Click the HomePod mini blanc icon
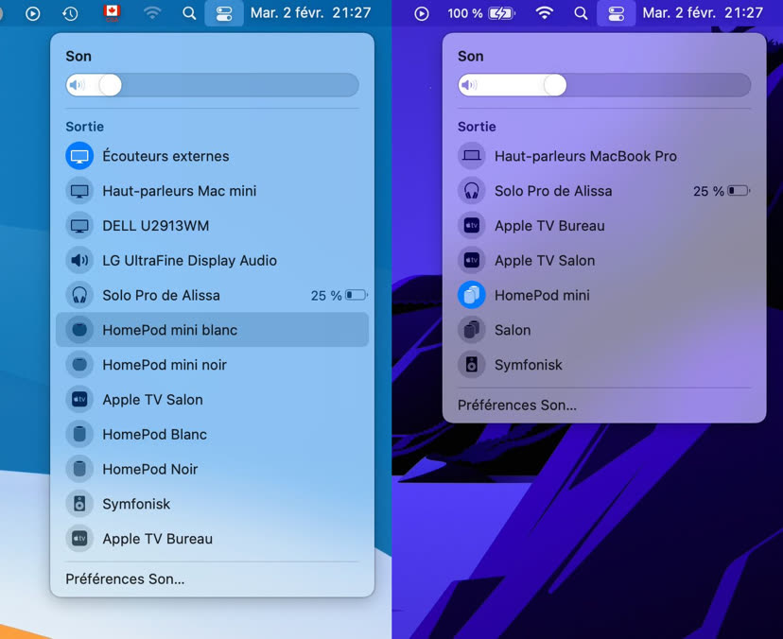 click(79, 330)
